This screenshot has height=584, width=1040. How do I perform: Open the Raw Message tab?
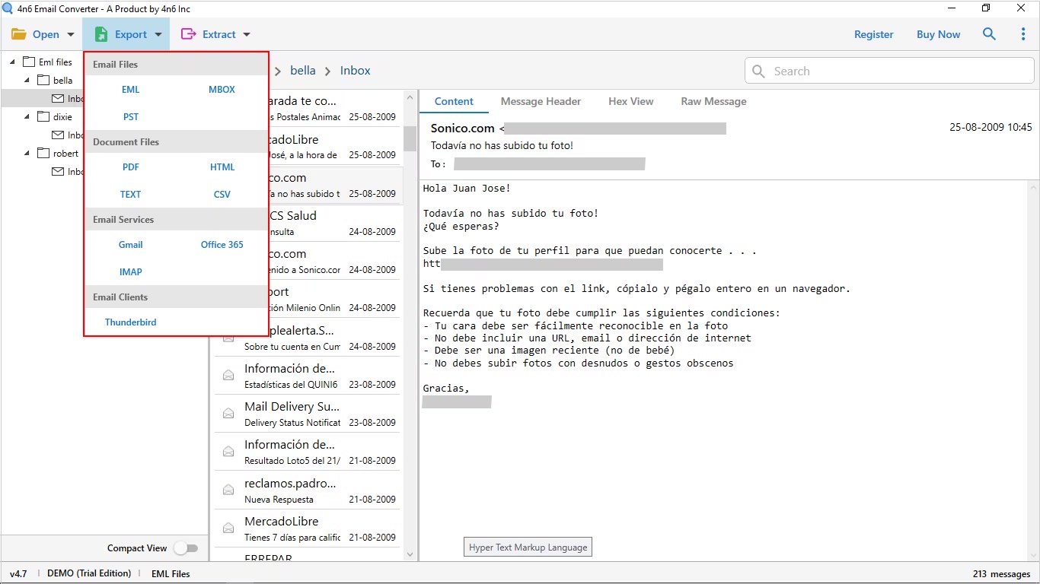[713, 101]
